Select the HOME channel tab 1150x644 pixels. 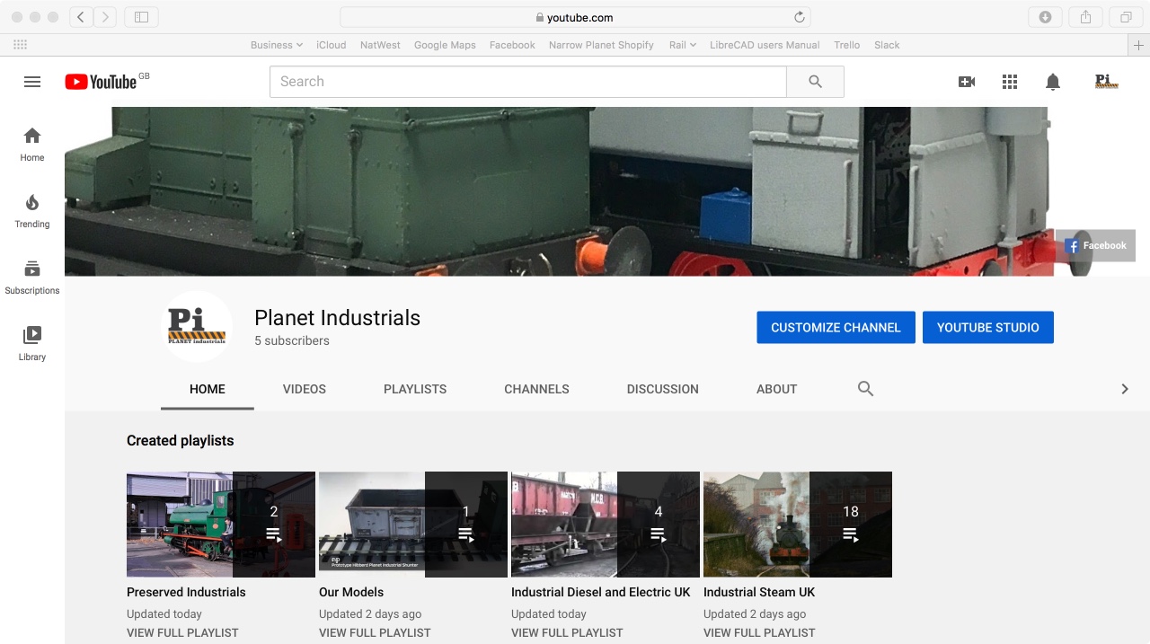pyautogui.click(x=208, y=389)
